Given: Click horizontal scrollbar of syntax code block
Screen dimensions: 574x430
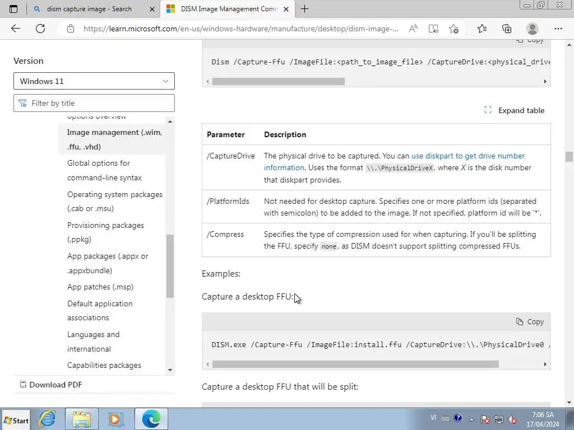Looking at the screenshot, I should pyautogui.click(x=278, y=81).
